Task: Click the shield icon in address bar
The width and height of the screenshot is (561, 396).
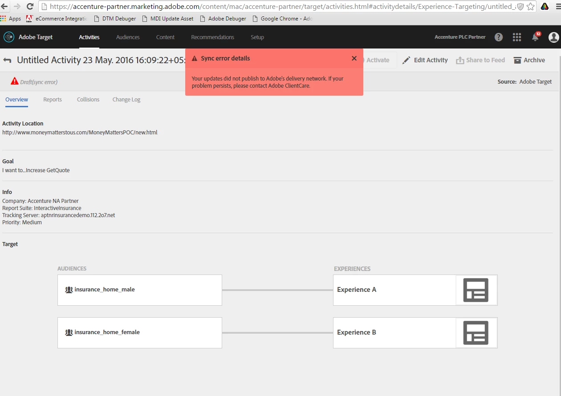Action: (520, 7)
